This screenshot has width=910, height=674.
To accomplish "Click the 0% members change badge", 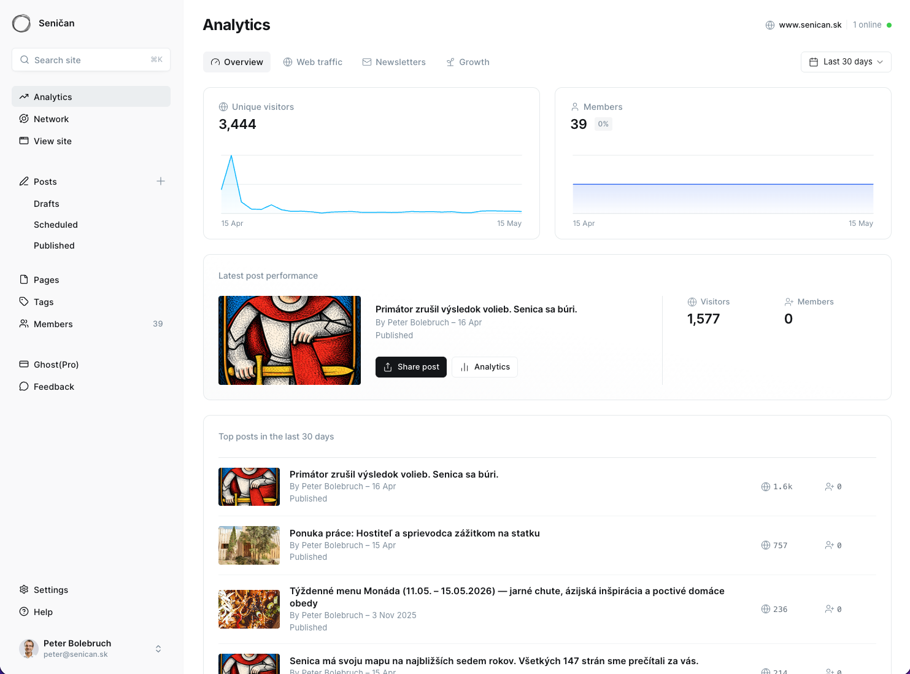I will [x=603, y=124].
